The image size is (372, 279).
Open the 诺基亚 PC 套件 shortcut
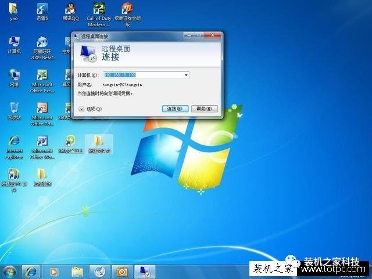click(x=14, y=180)
